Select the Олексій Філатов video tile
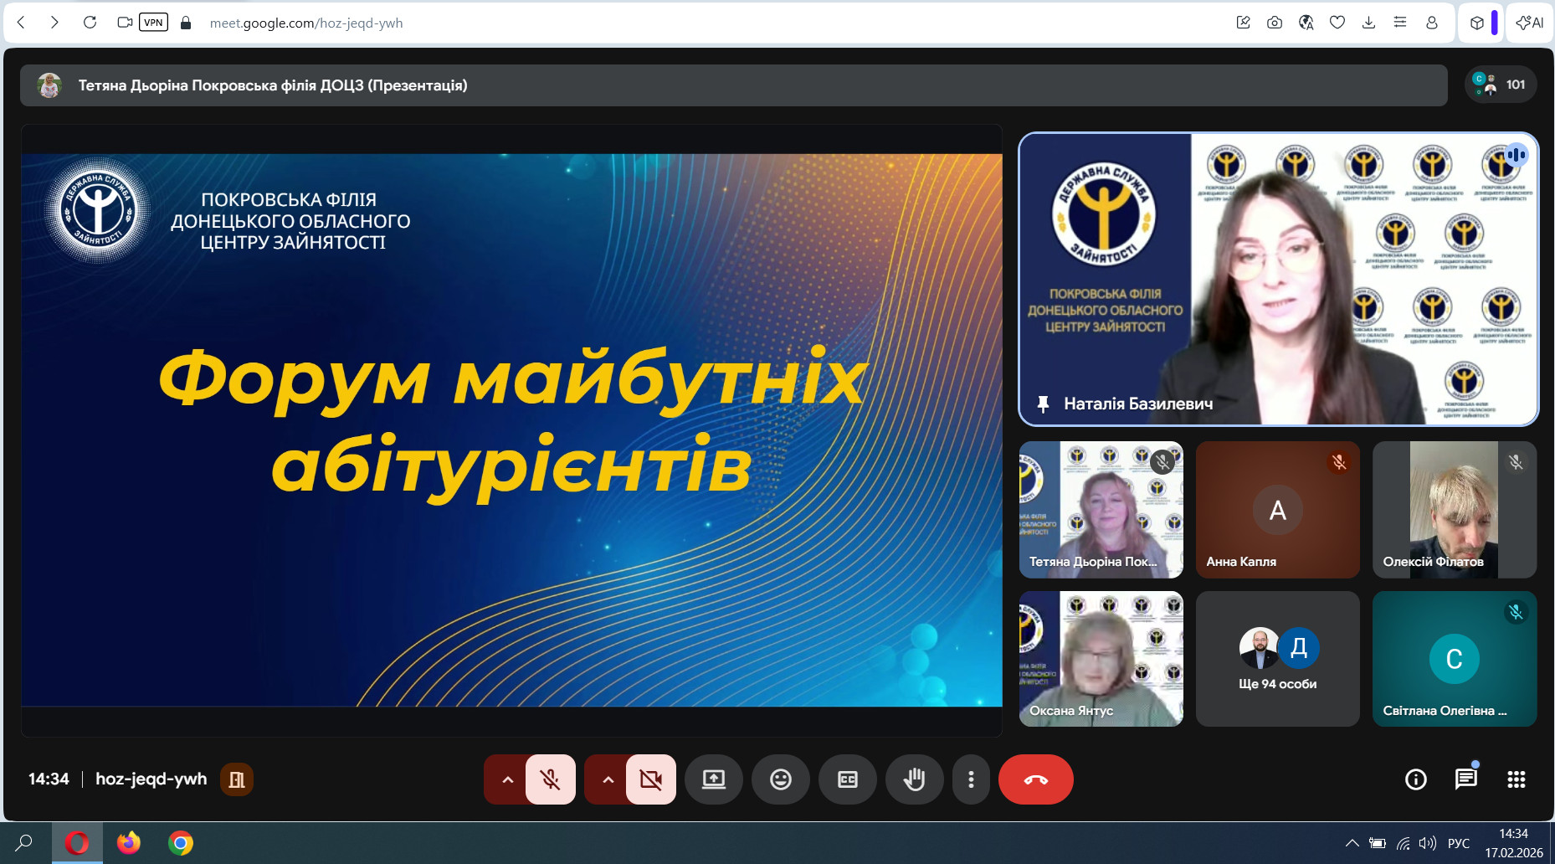The height and width of the screenshot is (864, 1555). tap(1454, 509)
